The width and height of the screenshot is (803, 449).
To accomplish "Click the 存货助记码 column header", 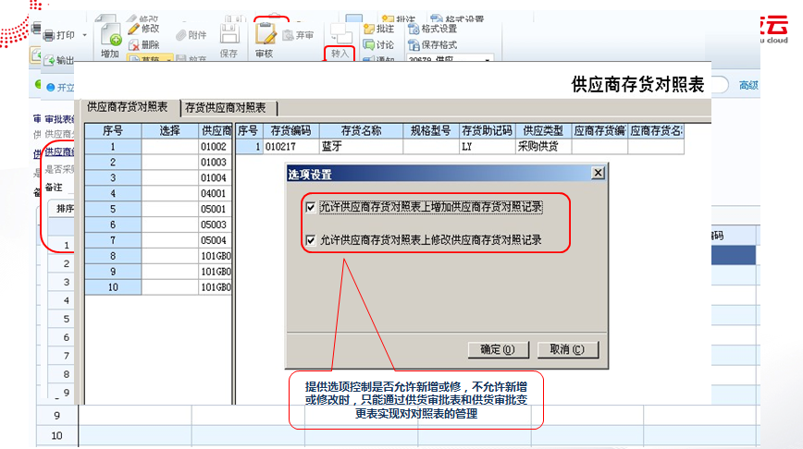I will tap(487, 131).
